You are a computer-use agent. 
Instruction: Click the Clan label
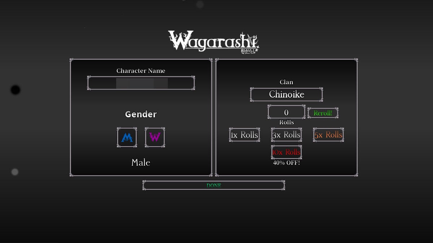tap(287, 82)
